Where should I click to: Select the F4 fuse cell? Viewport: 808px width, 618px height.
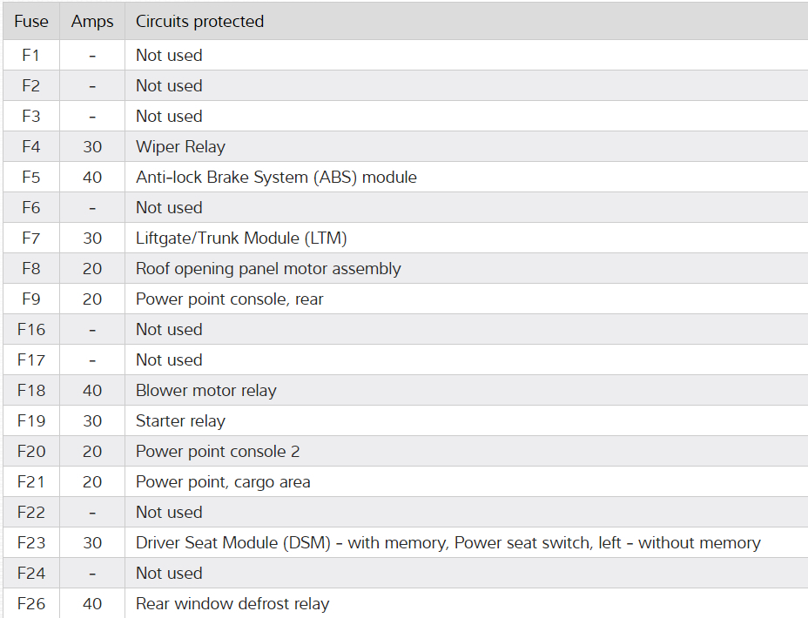[31, 146]
